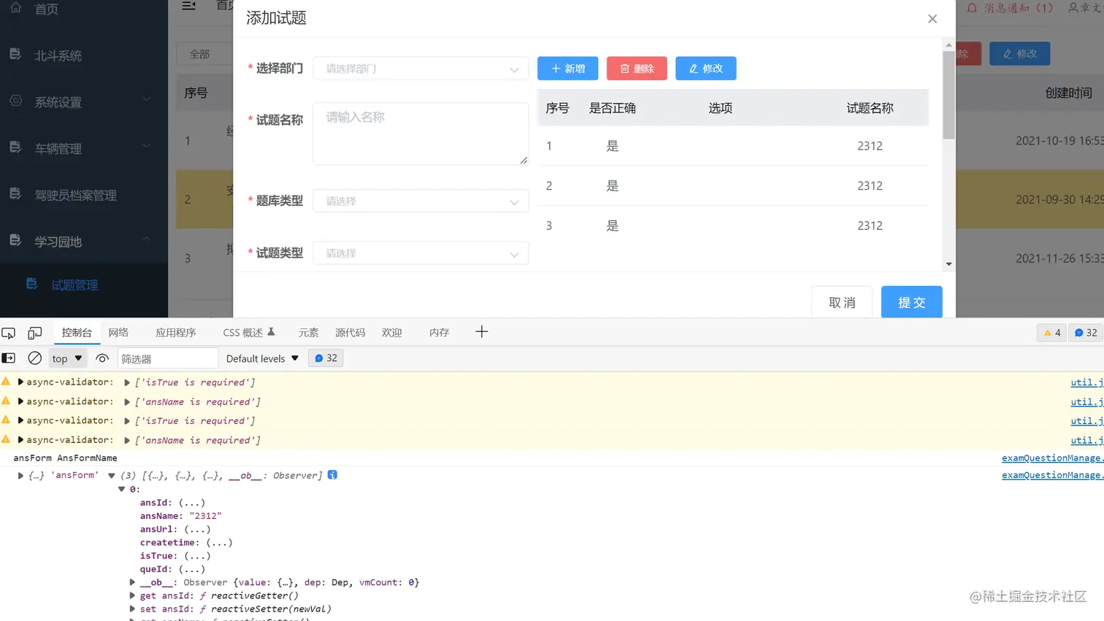Click the 取消 button
This screenshot has height=621, width=1104.
(x=842, y=302)
